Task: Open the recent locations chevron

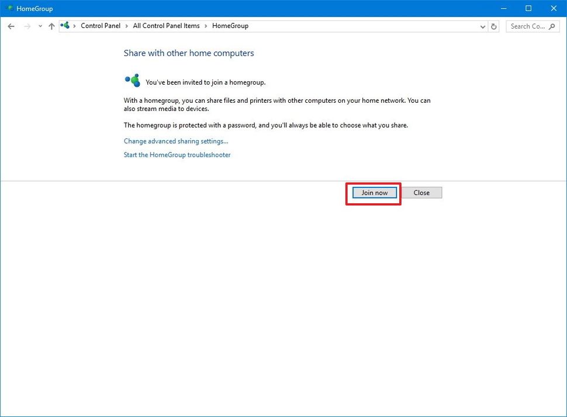Action: click(40, 26)
